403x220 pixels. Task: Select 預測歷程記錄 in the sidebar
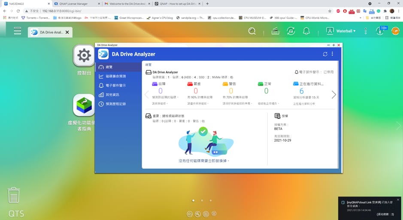[x=115, y=104]
